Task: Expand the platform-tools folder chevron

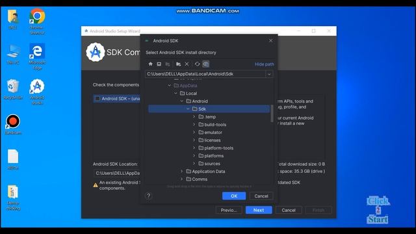Action: coord(194,148)
